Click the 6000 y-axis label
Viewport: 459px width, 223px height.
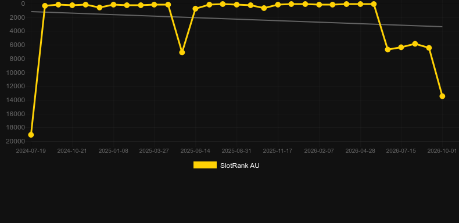coord(17,45)
